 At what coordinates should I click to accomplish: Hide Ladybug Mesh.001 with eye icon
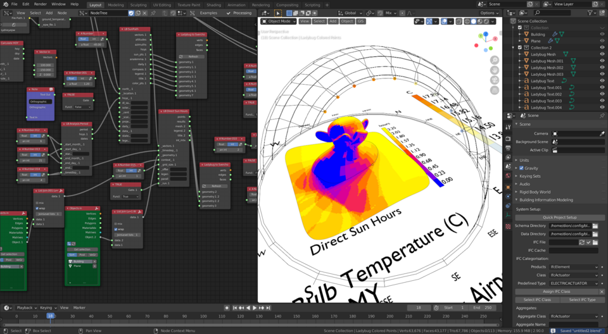[x=602, y=61]
